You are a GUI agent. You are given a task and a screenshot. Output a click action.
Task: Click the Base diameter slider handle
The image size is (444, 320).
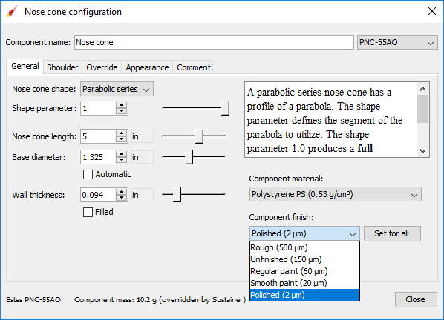tap(189, 157)
